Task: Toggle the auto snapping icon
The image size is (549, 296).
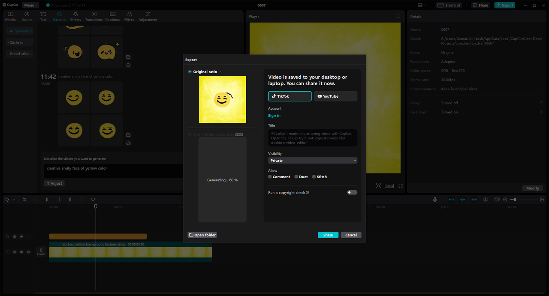Action: [462, 200]
